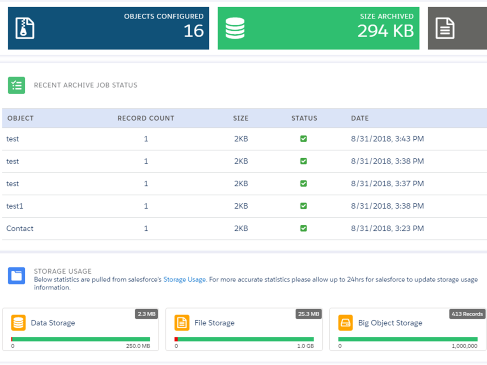Open the Storage Usage hyperlink
The height and width of the screenshot is (365, 487).
[185, 279]
